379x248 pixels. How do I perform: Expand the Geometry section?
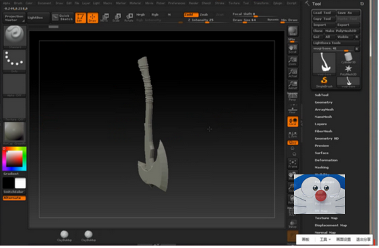(323, 102)
